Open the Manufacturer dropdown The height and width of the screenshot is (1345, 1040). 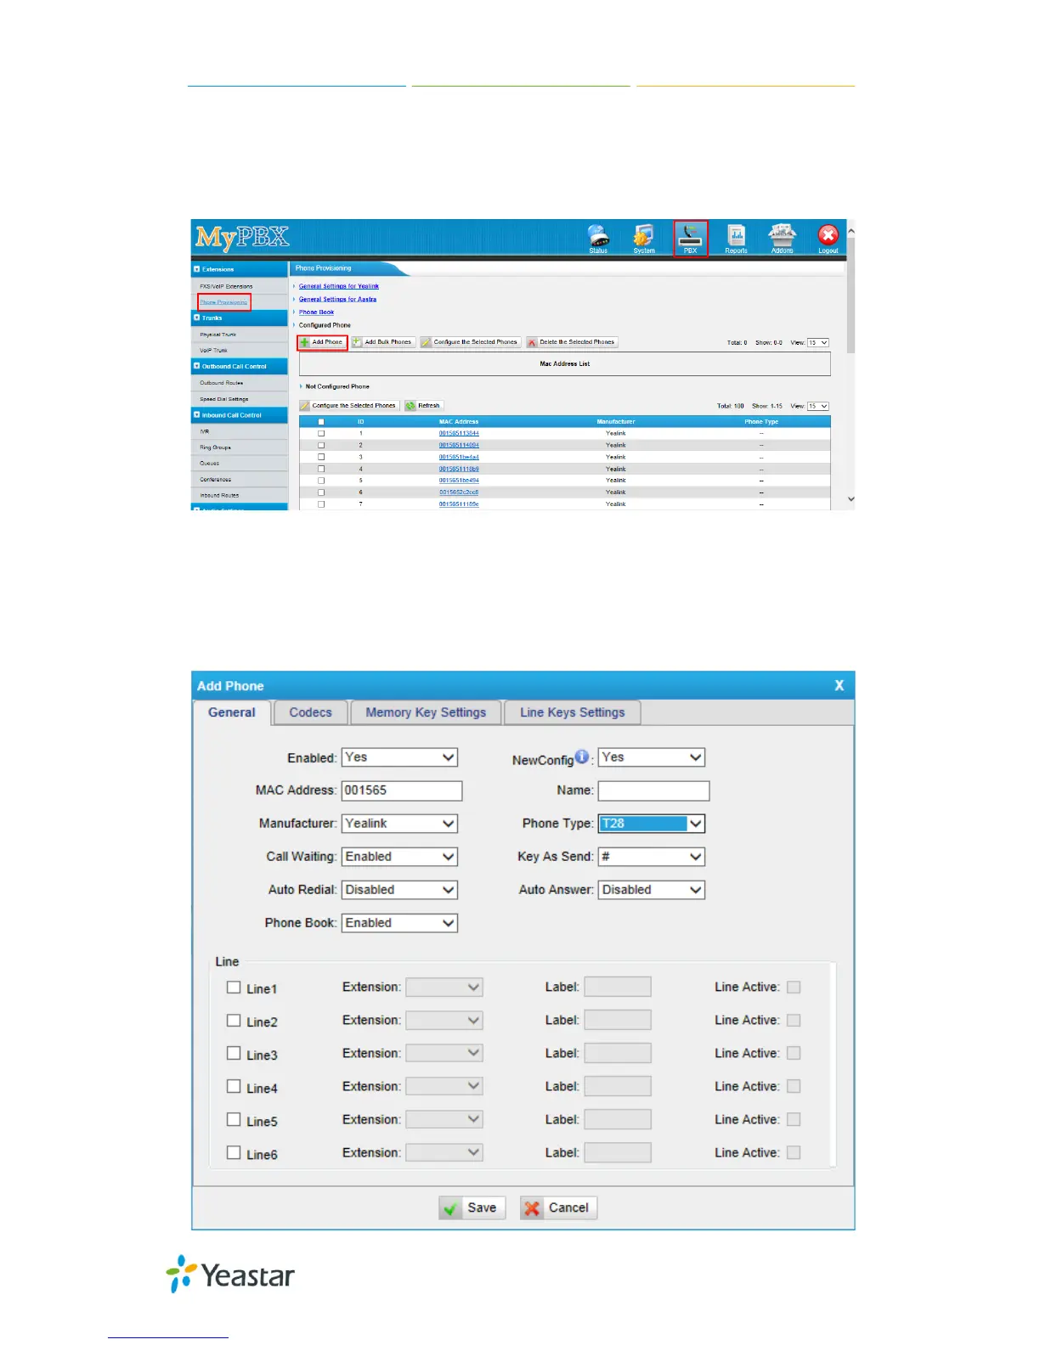pos(399,824)
